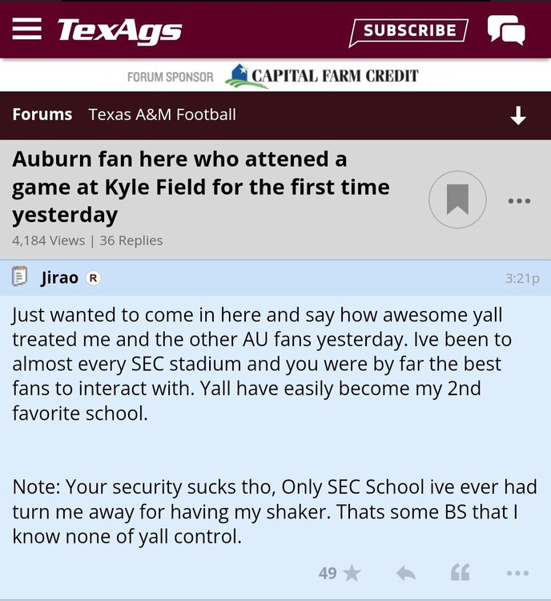Open Jirao's user profile
Viewport: 551px width, 601px height.
(59, 278)
